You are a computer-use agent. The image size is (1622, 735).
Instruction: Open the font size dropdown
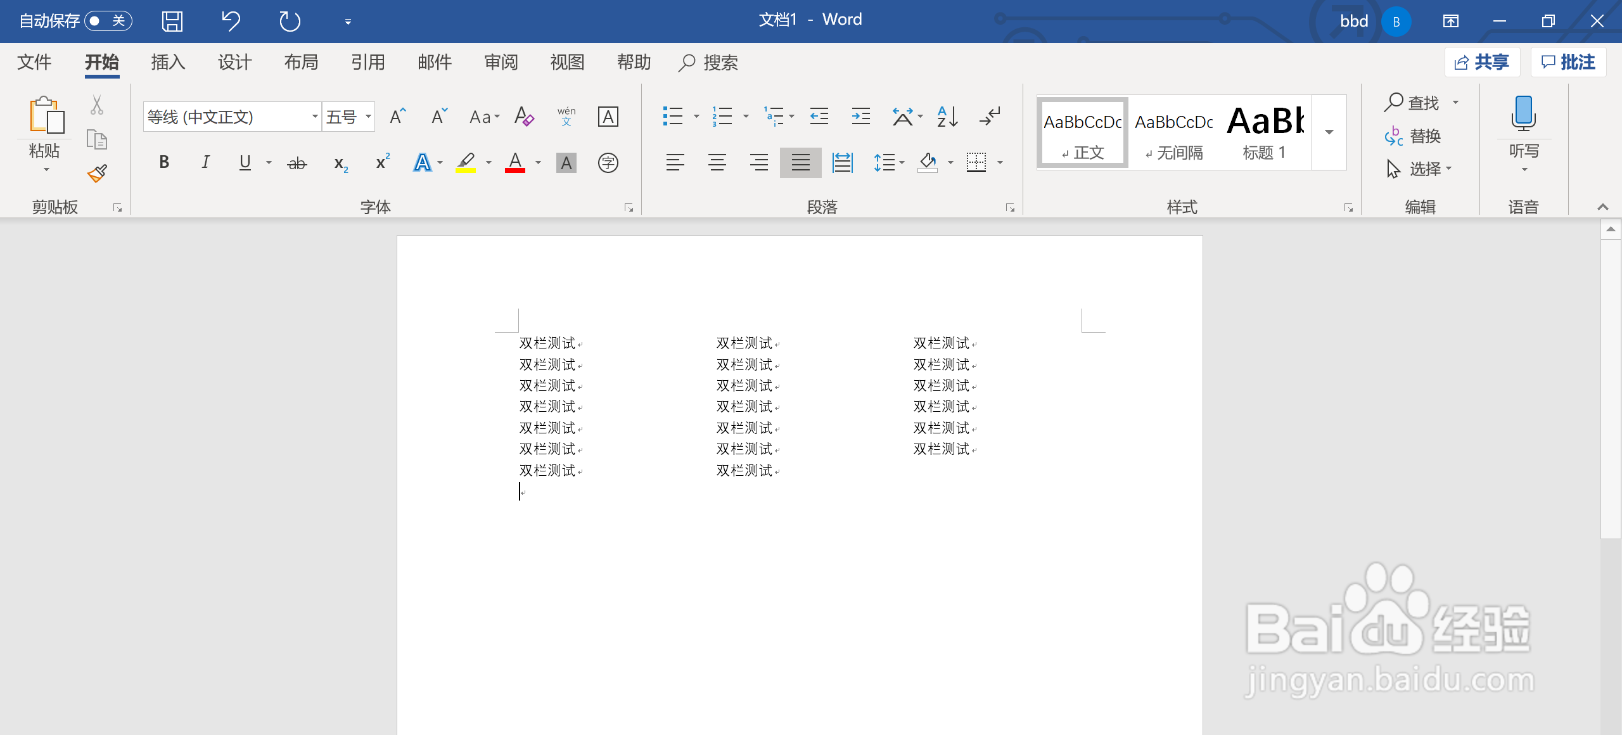click(368, 117)
